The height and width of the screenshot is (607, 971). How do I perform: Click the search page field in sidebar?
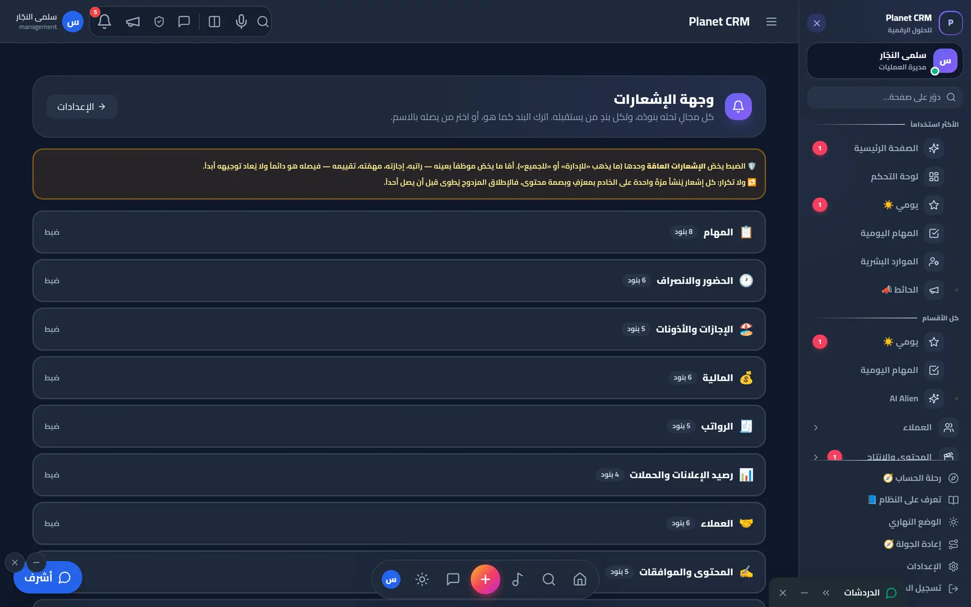tap(885, 97)
